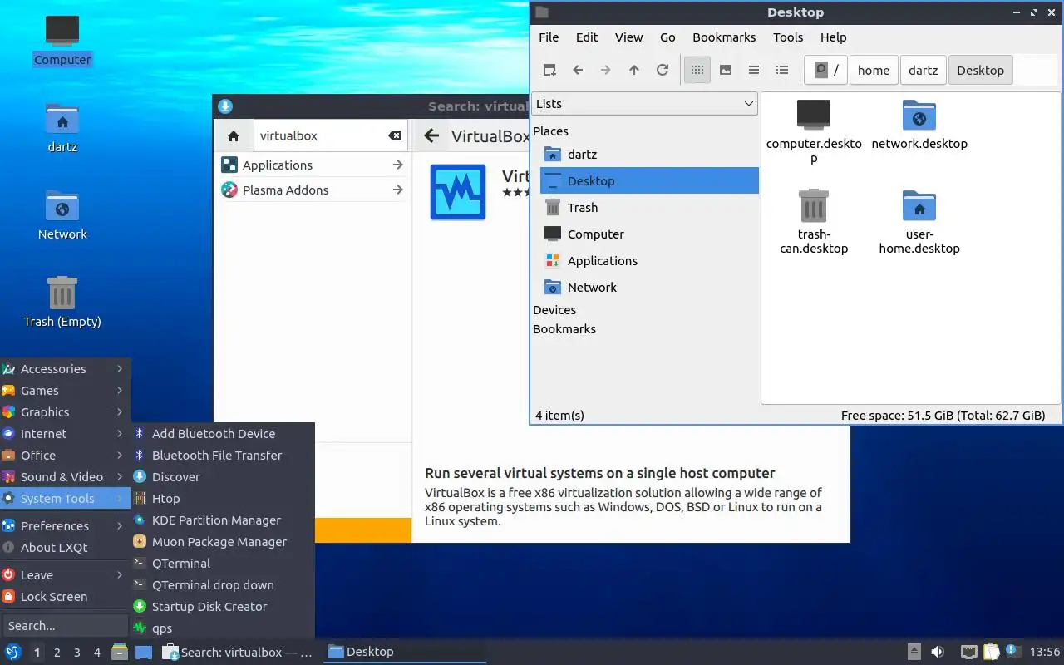
Task: Switch to thumbnail view mode
Action: [726, 71]
